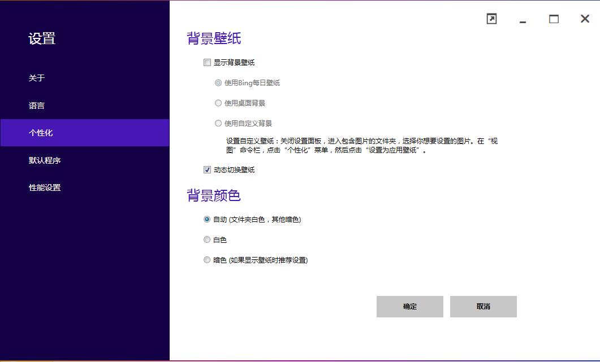
Task: Close the settings window
Action: 585,19
